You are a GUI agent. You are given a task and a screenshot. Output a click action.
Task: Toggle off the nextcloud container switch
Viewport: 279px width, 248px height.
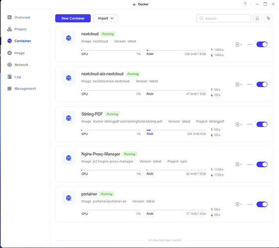click(x=262, y=44)
